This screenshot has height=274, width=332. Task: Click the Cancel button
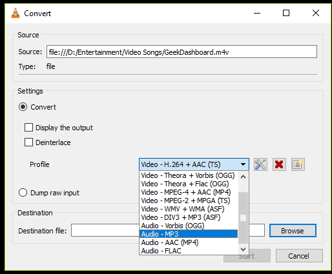pyautogui.click(x=299, y=256)
